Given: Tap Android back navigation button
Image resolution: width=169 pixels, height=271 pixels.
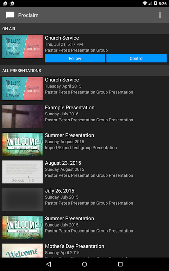Looking at the screenshot, I should [x=49, y=264].
